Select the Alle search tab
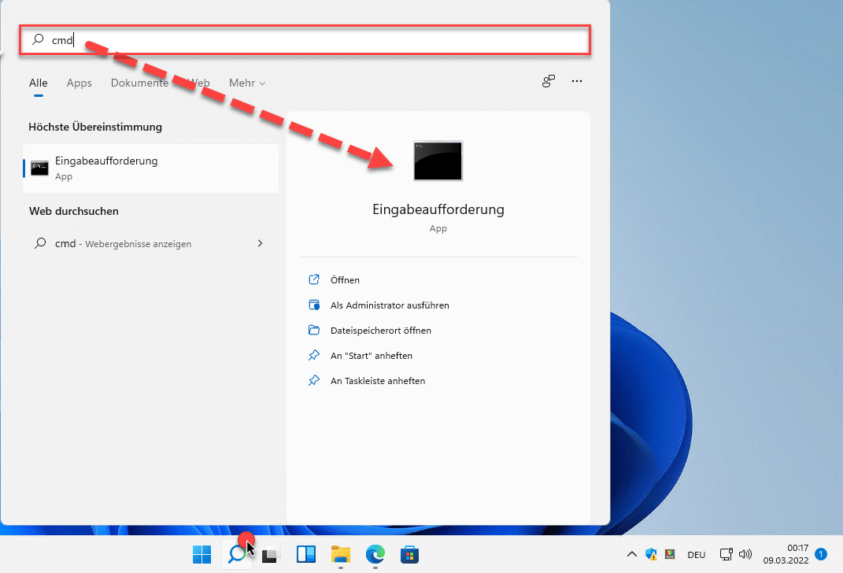The height and width of the screenshot is (573, 843). 38,83
